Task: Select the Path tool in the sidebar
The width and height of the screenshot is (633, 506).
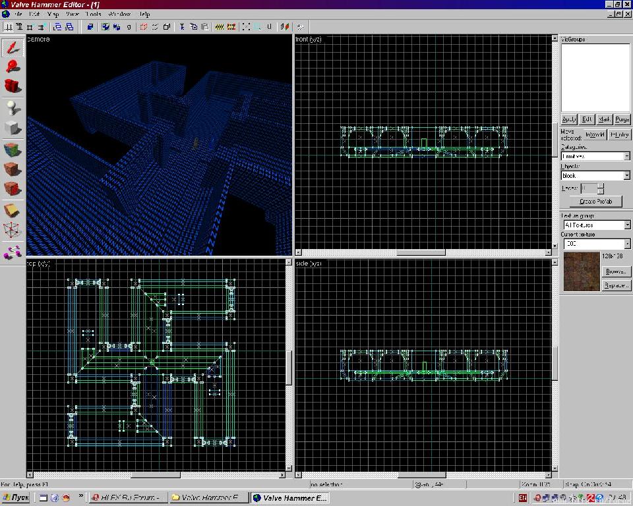Action: point(13,252)
